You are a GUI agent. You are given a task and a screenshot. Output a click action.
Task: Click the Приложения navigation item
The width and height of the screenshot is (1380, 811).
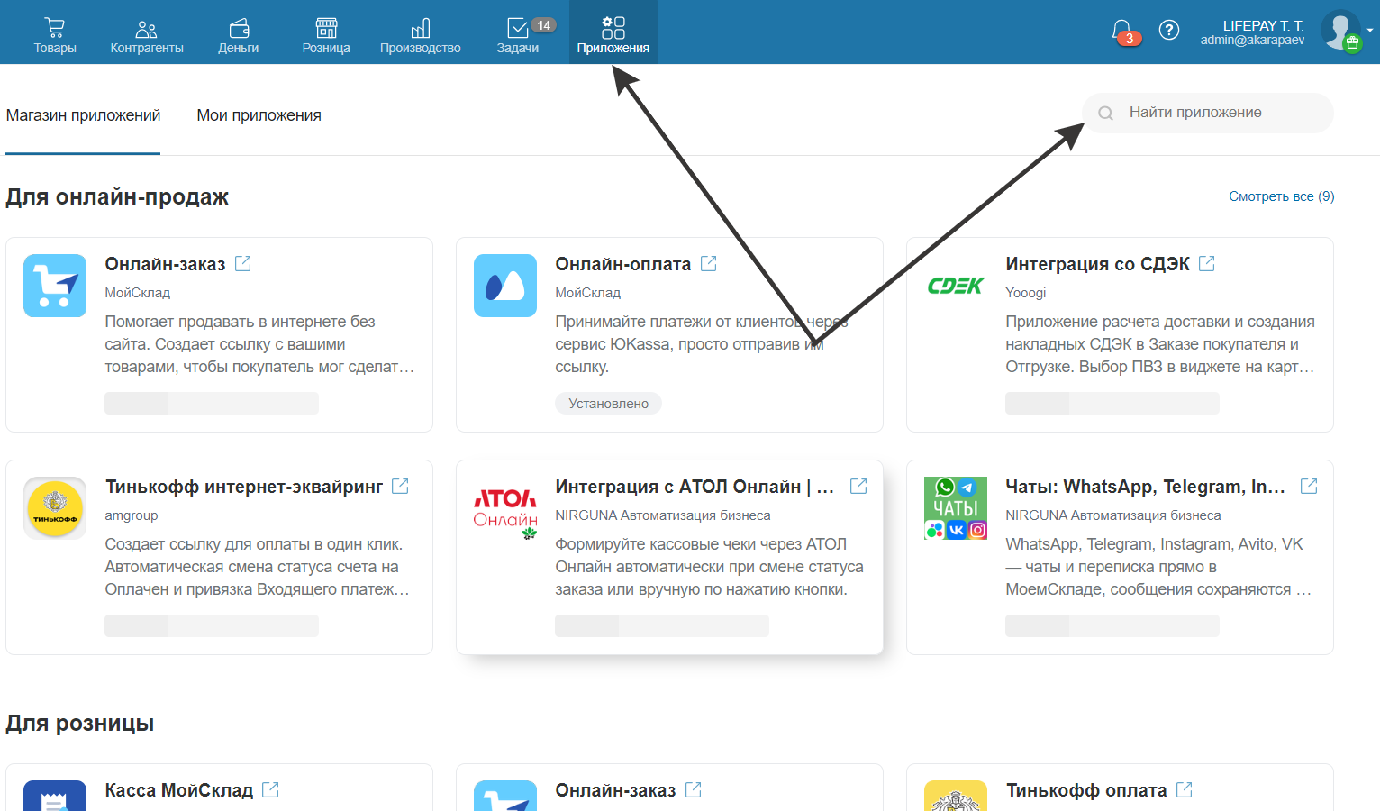pyautogui.click(x=613, y=32)
